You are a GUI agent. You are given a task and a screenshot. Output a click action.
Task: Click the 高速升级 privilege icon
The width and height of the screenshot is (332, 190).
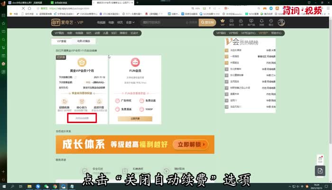click(x=99, y=101)
